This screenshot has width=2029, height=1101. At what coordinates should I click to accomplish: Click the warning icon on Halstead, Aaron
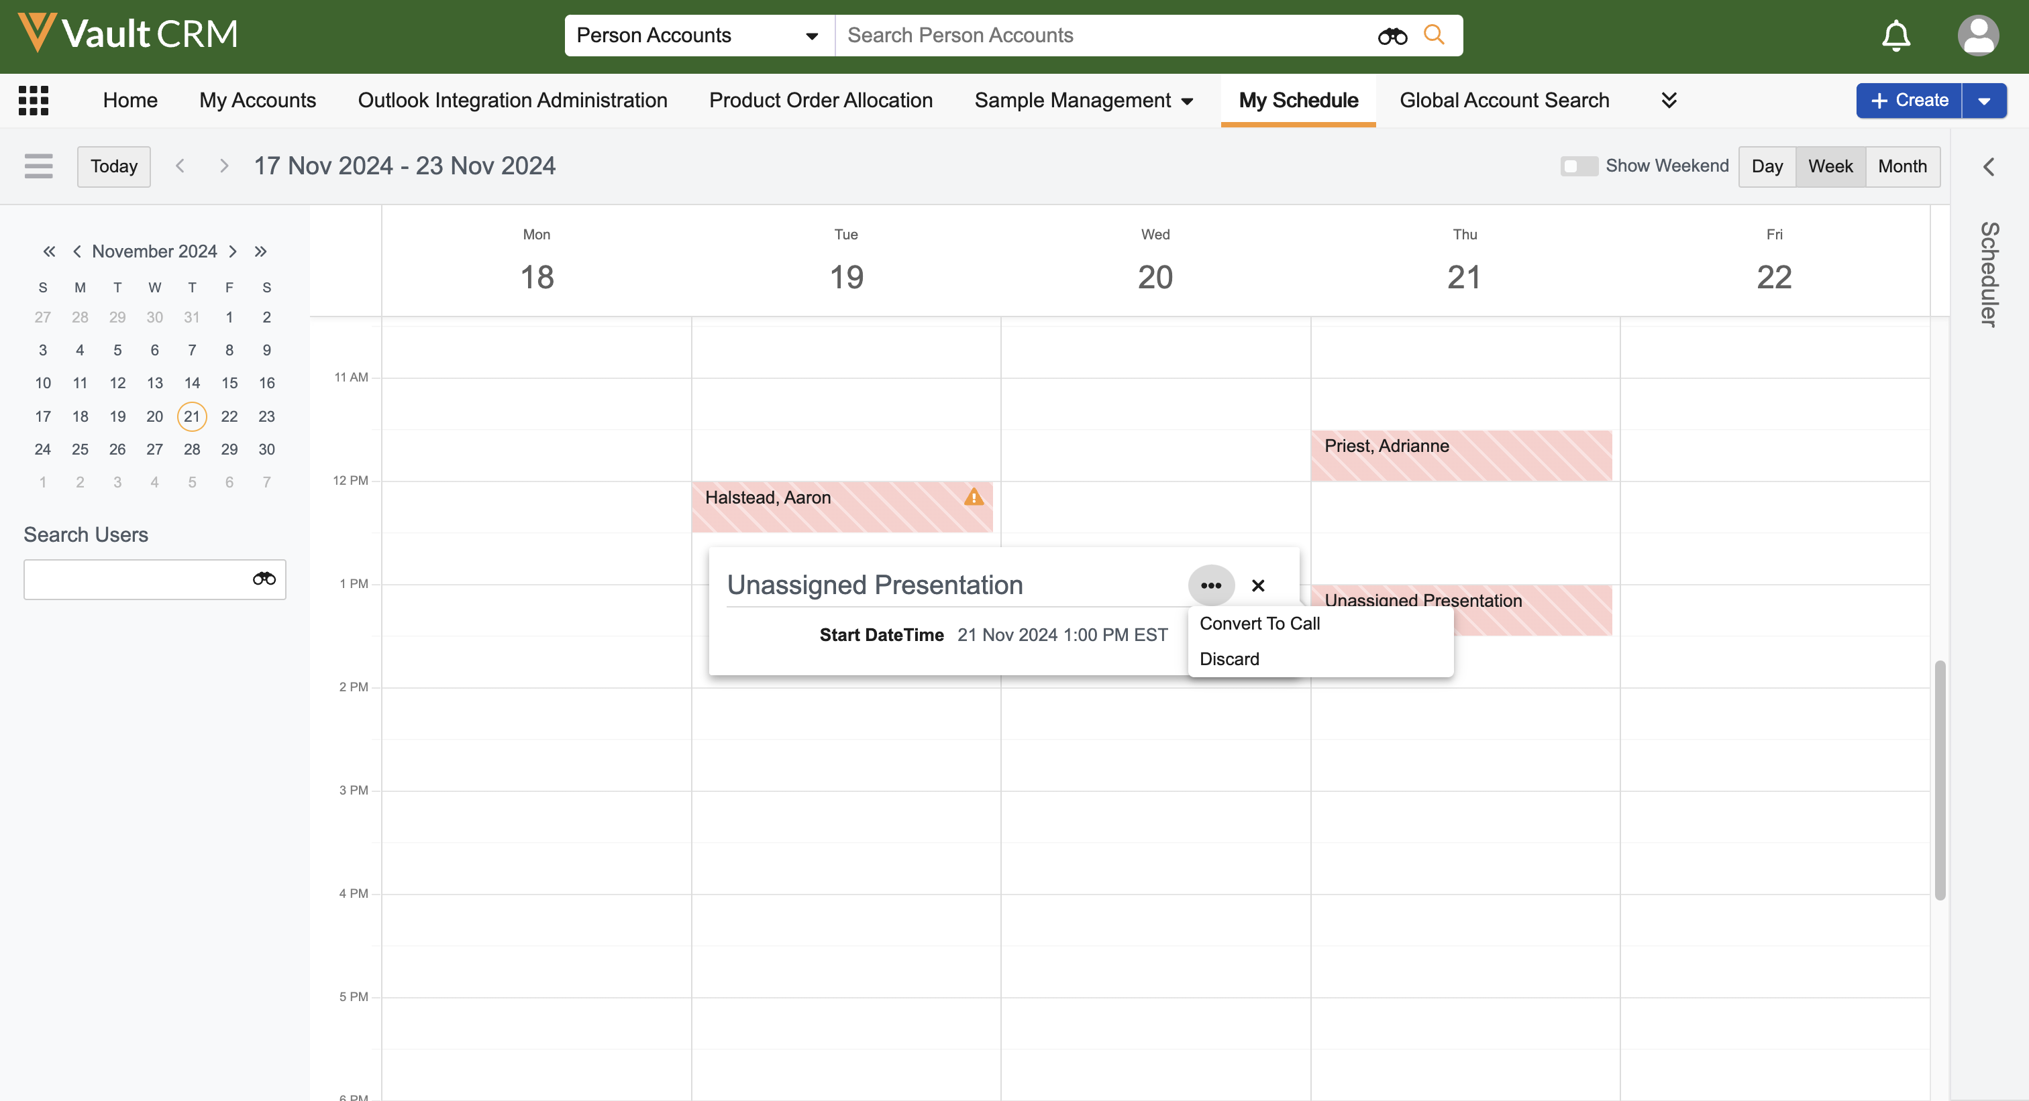[974, 498]
